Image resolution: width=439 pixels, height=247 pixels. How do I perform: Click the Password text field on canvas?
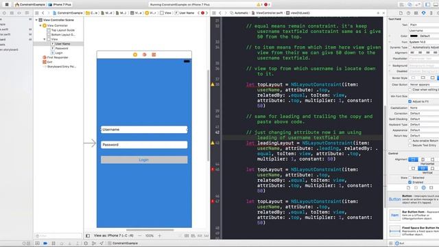point(144,145)
